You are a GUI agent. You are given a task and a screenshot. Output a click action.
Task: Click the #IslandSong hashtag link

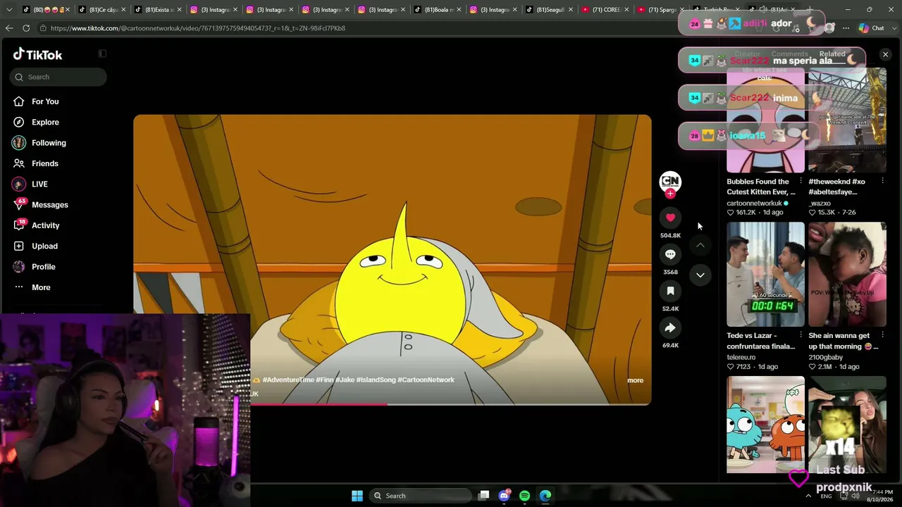pyautogui.click(x=376, y=380)
